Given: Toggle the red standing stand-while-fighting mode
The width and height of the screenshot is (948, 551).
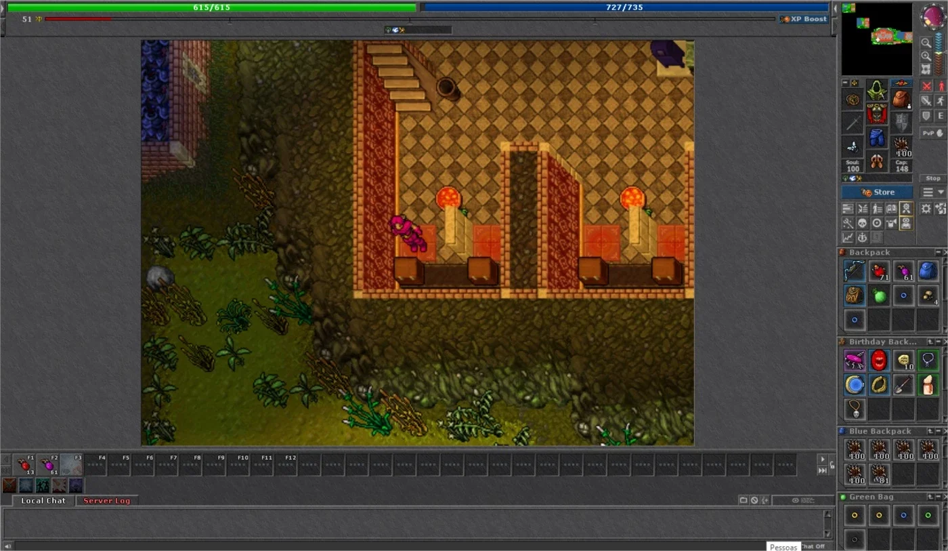Looking at the screenshot, I should [941, 85].
